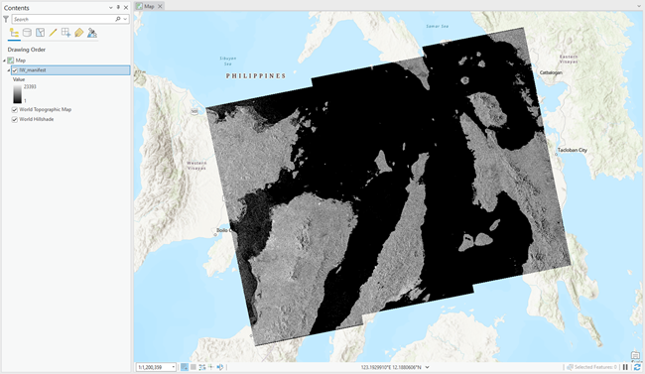Toggle World Topographic Map layer visibility
This screenshot has width=645, height=374.
[x=15, y=109]
